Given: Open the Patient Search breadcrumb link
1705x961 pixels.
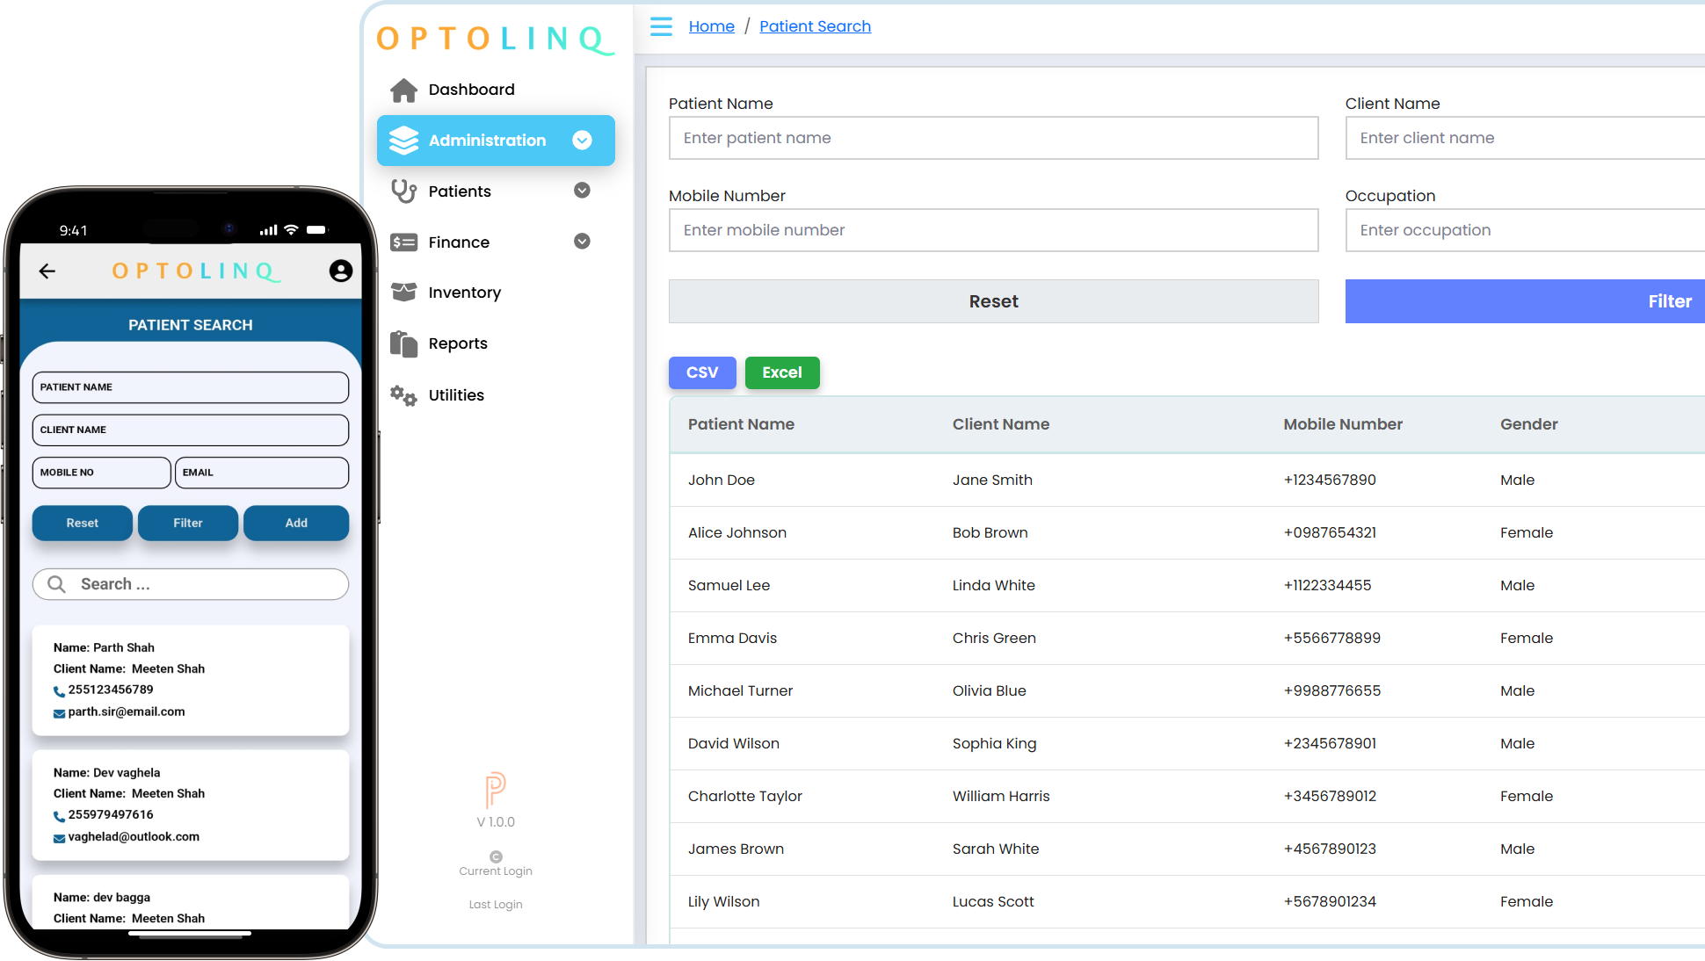Looking at the screenshot, I should (x=815, y=26).
